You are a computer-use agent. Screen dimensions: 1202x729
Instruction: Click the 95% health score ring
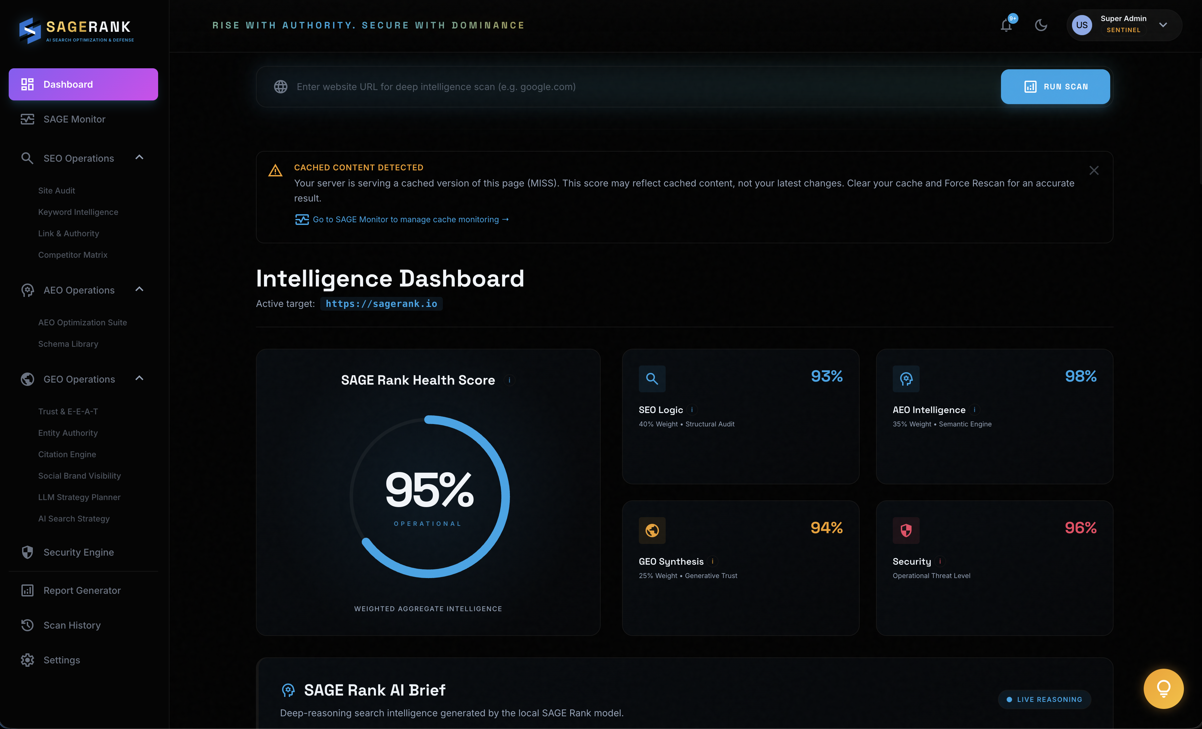click(x=429, y=496)
